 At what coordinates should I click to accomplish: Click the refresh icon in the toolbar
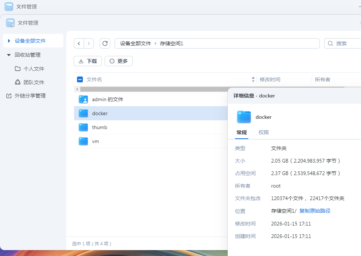point(105,43)
